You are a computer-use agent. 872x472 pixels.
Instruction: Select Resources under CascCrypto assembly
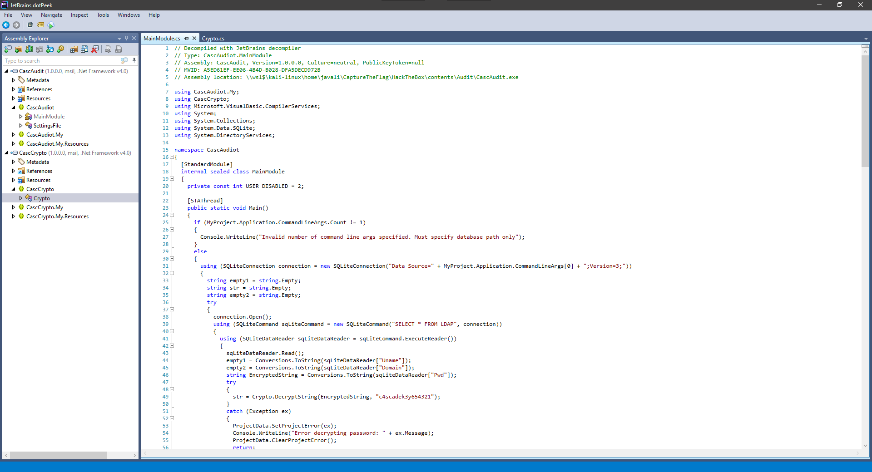click(x=38, y=180)
